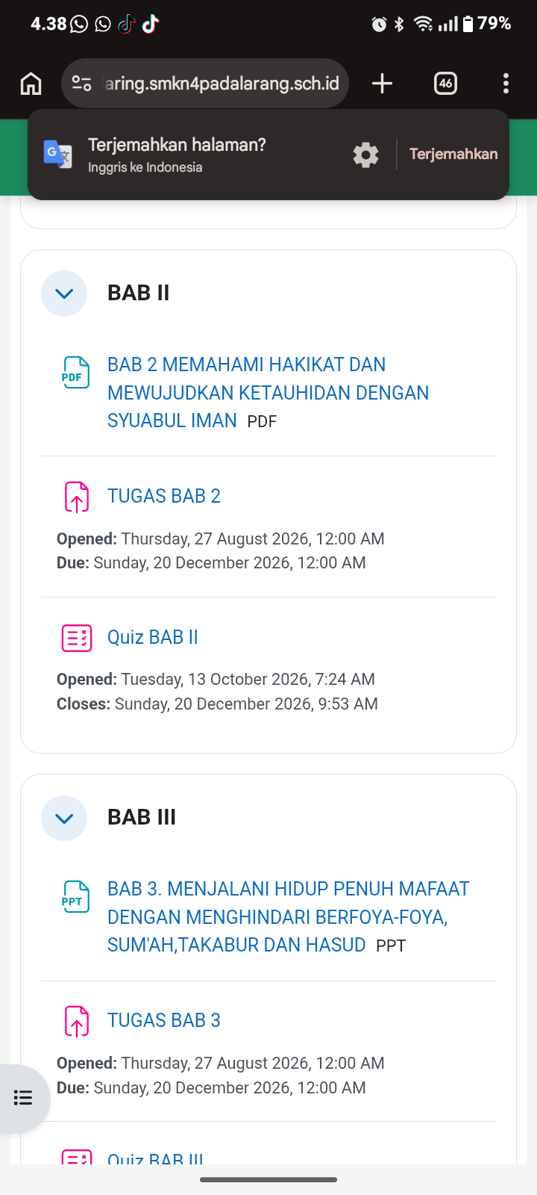Image resolution: width=537 pixels, height=1195 pixels.
Task: Tap Terjemahkan to translate the page
Action: click(453, 154)
